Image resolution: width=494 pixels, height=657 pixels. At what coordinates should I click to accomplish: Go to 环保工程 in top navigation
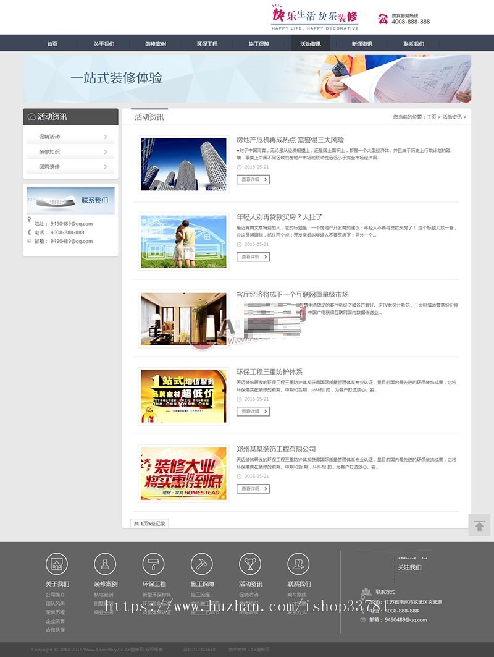tap(207, 44)
